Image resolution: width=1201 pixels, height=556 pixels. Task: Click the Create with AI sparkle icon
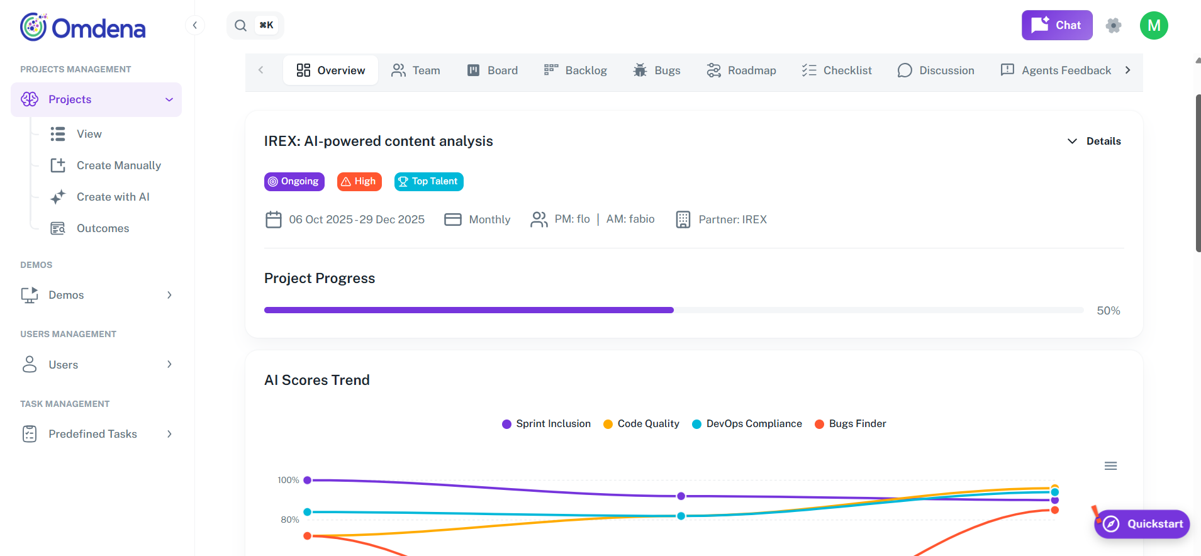click(58, 197)
